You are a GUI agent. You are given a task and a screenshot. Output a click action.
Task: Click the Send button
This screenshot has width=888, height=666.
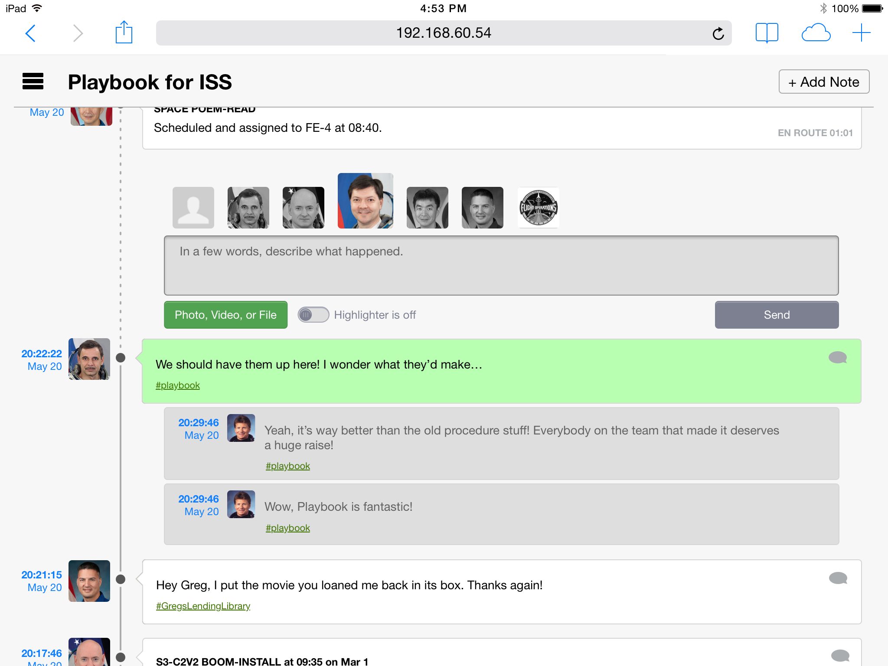[x=777, y=315]
